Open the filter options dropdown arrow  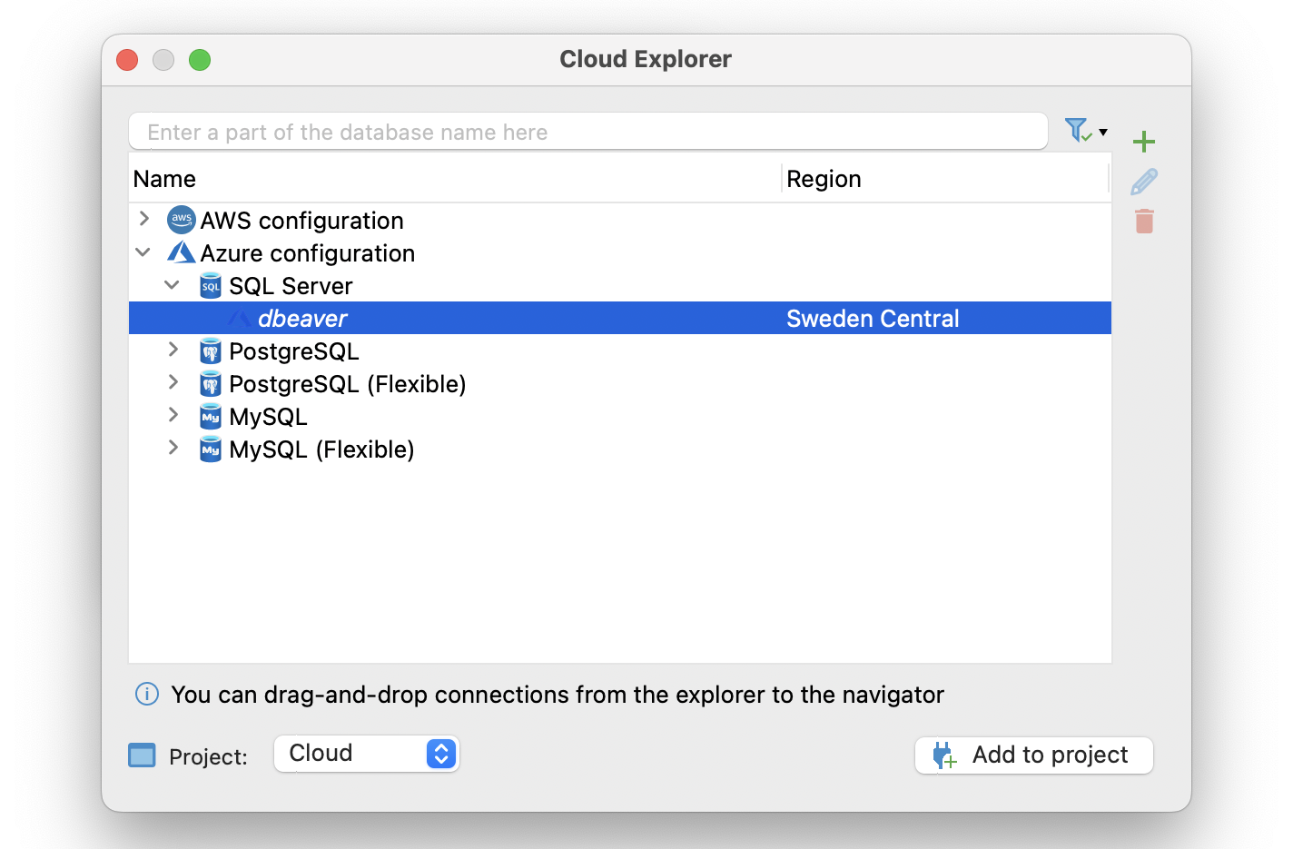tap(1103, 131)
